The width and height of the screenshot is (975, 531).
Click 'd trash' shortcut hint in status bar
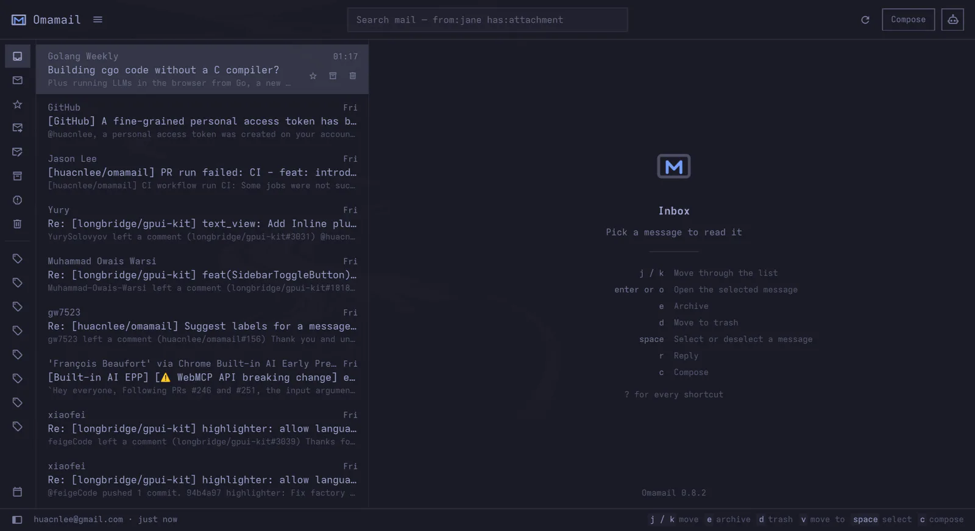pyautogui.click(x=775, y=519)
